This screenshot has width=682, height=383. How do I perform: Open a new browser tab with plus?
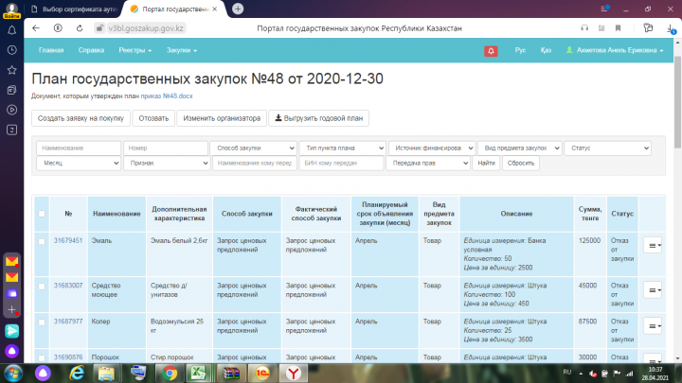click(238, 9)
